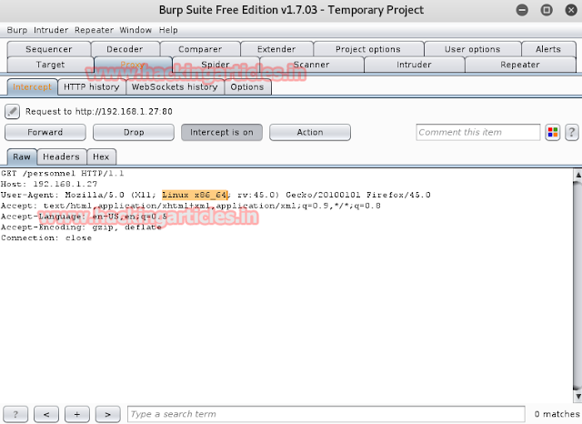The image size is (582, 424).
Task: Switch to the Target tab
Action: coord(51,65)
